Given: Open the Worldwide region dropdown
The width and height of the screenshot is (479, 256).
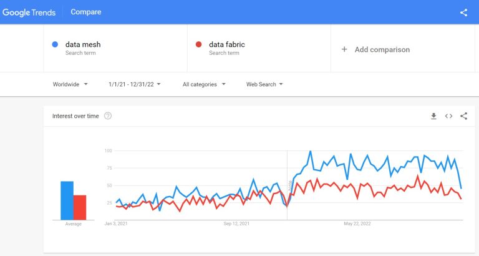Looking at the screenshot, I should click(x=70, y=84).
